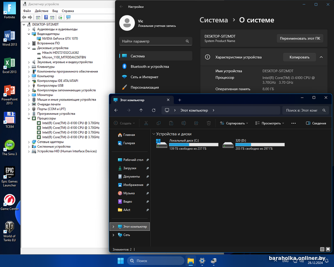Click Система breadcrumb link in Settings
334x267 pixels.
click(x=214, y=20)
